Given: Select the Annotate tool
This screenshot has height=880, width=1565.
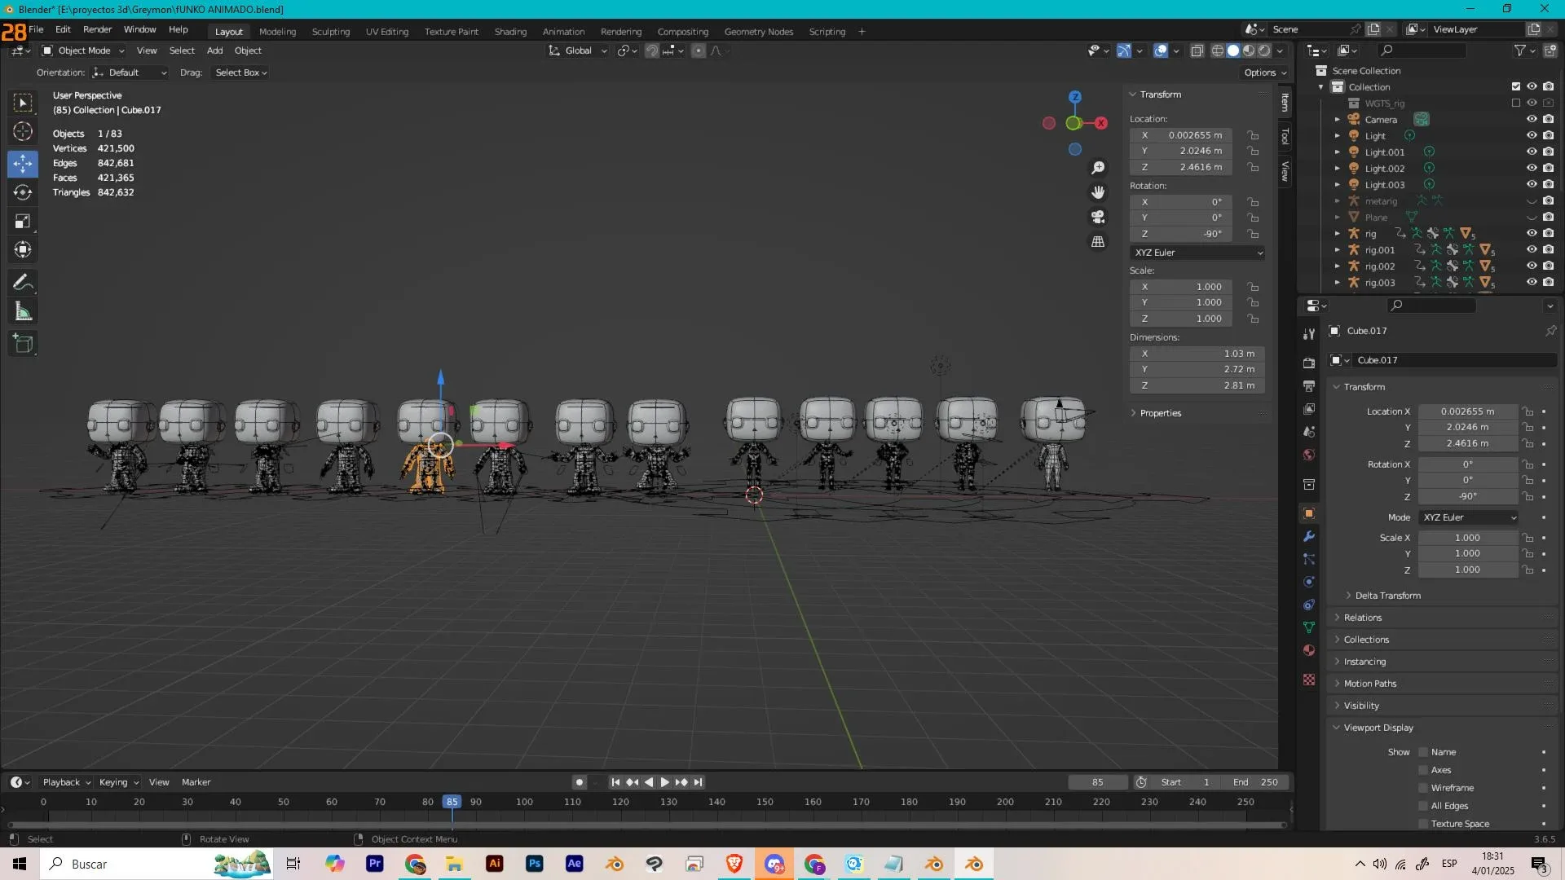Looking at the screenshot, I should coord(23,283).
